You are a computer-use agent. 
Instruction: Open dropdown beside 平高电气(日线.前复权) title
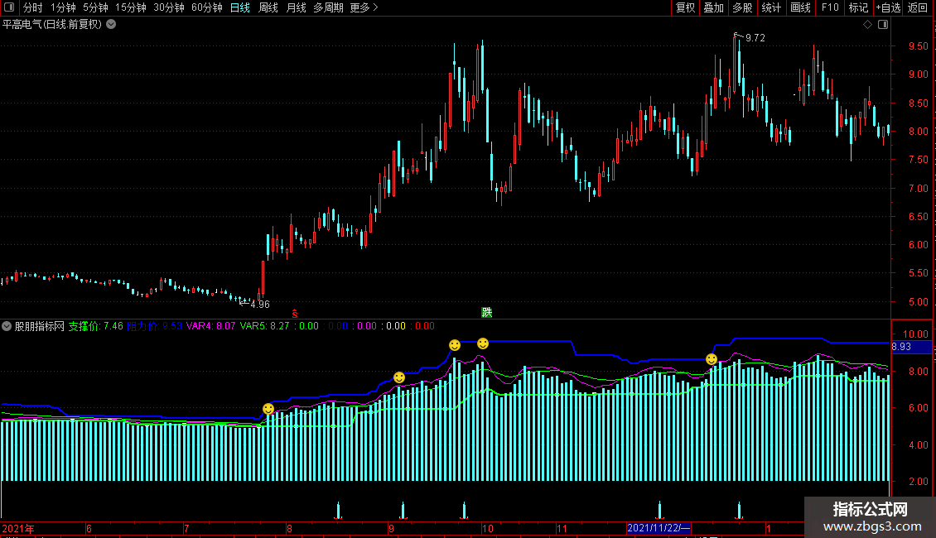coord(111,25)
